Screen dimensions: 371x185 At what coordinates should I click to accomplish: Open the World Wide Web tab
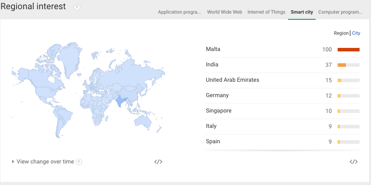click(x=224, y=12)
